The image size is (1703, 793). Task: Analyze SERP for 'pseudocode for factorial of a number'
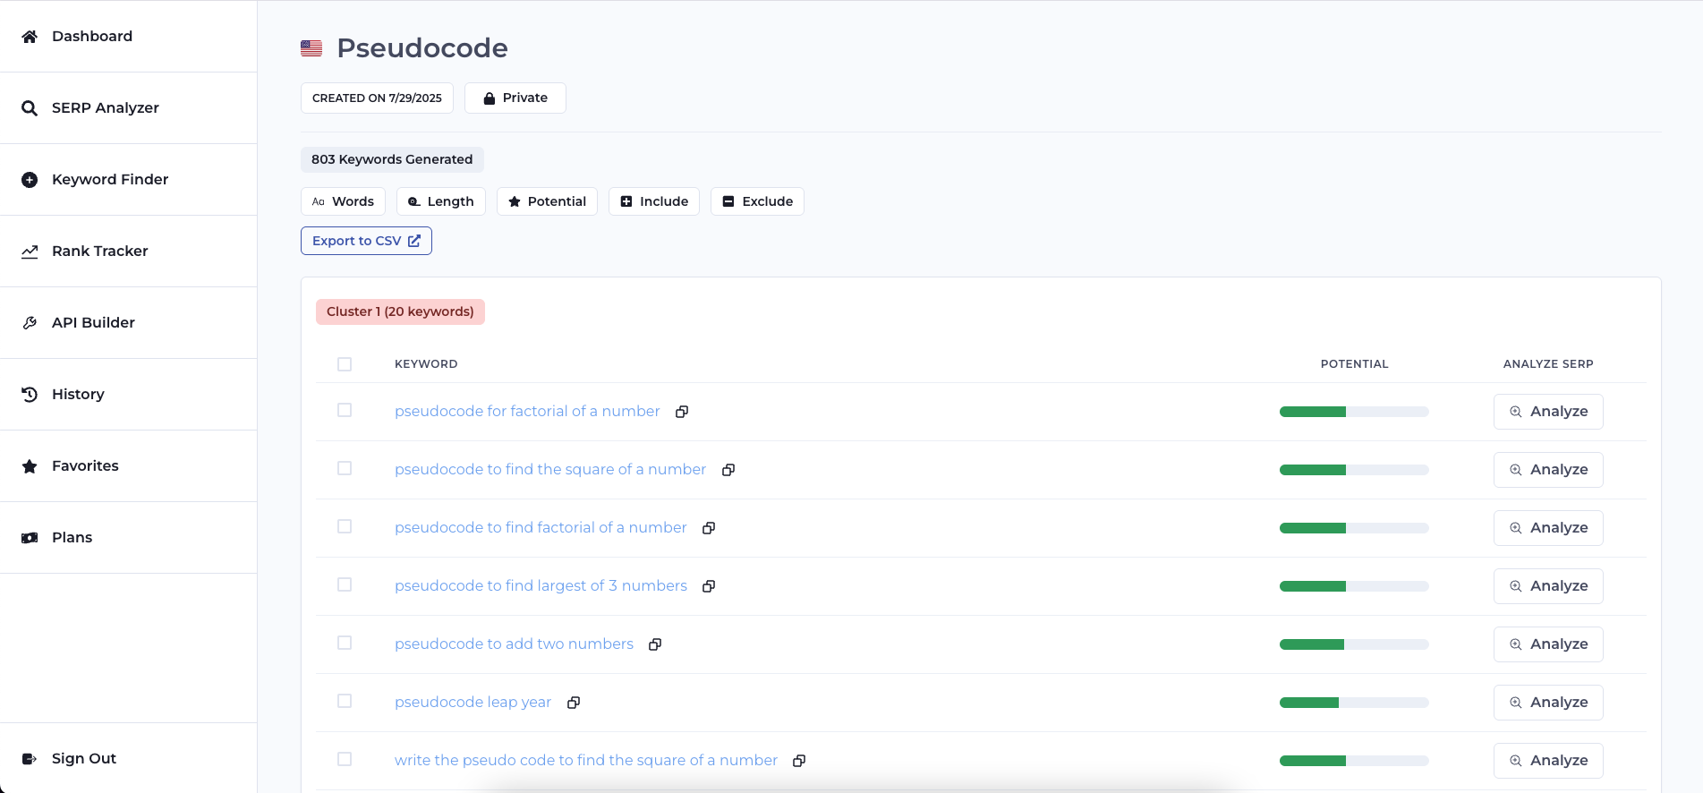pos(1548,412)
